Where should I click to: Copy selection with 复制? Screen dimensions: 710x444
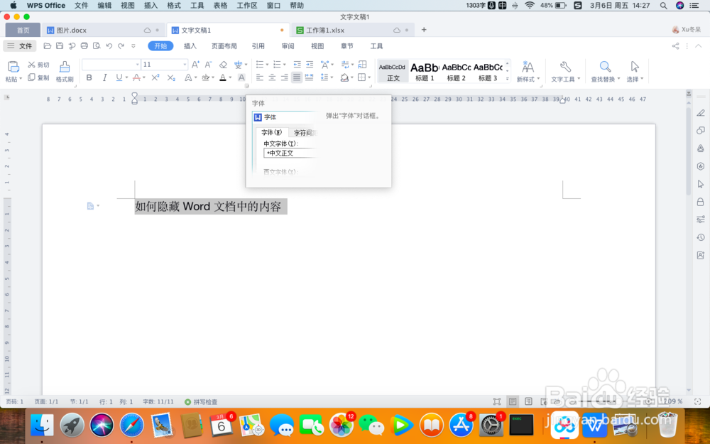pyautogui.click(x=38, y=77)
